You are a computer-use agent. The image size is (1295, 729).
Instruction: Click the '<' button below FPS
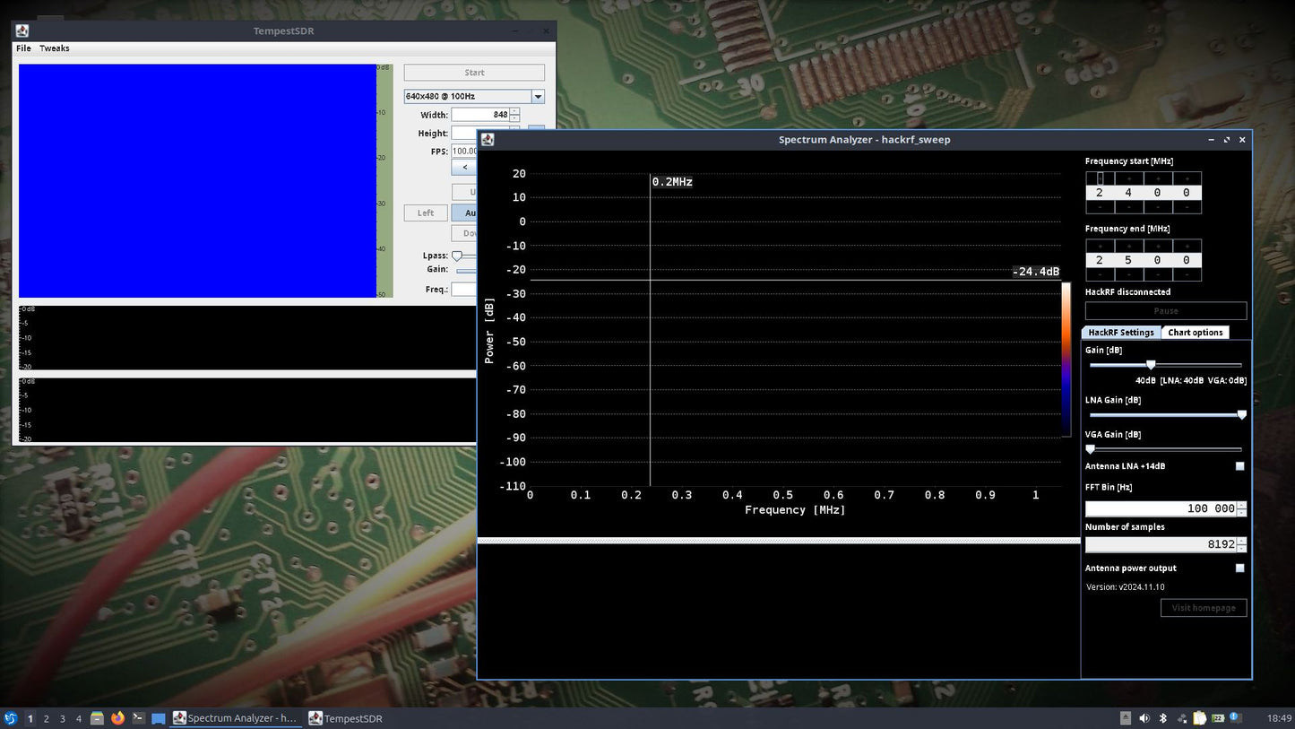point(464,167)
